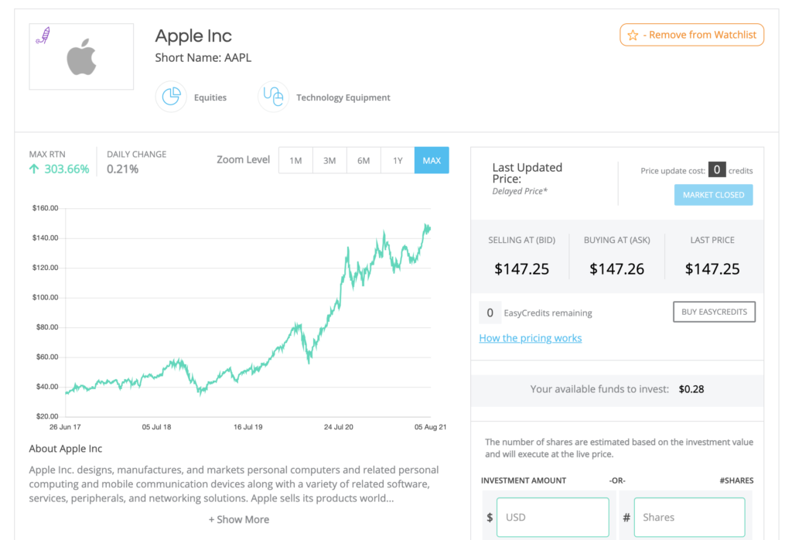792x540 pixels.
Task: Click the Equities label
Action: [210, 97]
